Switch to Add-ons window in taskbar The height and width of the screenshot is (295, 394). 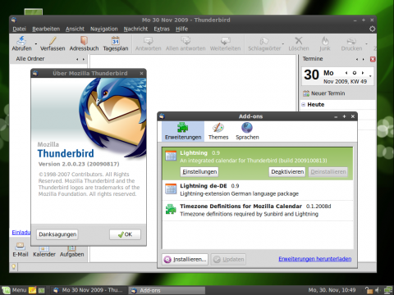coord(167,290)
